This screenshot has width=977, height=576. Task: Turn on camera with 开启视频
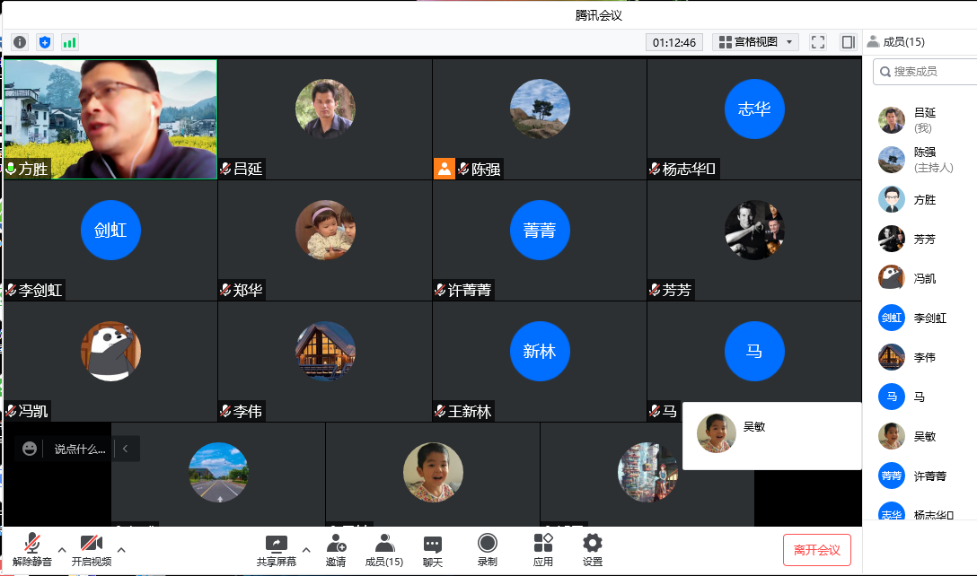tap(92, 549)
